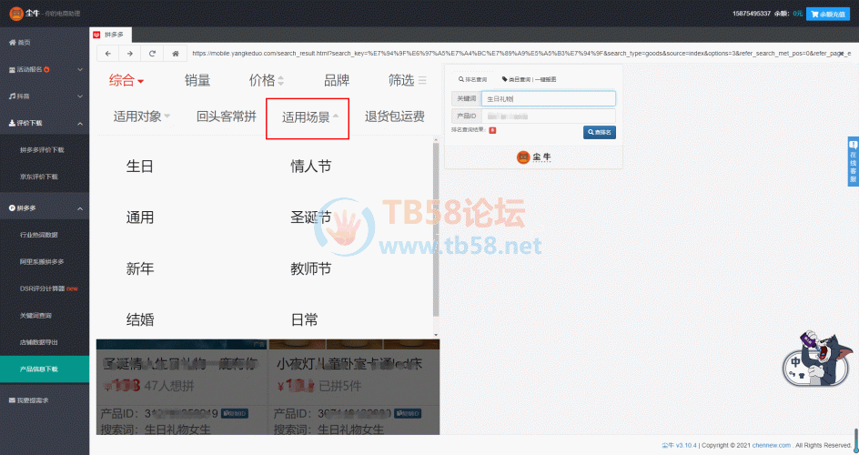859x455 pixels.
Task: Collapse the 评价下载 sidebar section
Action: 44,123
